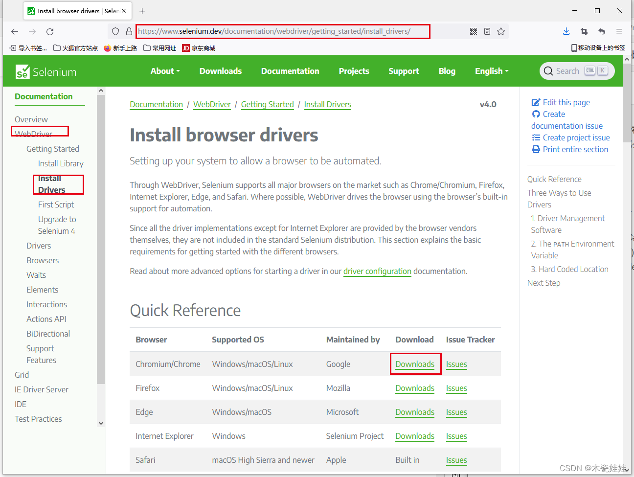
Task: Open the Projects nav item
Action: [x=354, y=71]
